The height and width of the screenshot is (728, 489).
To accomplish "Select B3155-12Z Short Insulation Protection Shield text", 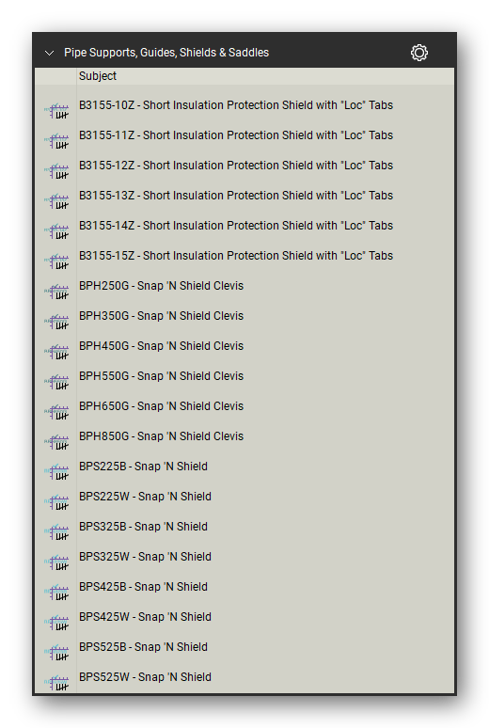I will coord(236,166).
